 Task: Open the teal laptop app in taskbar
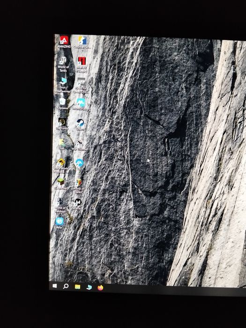point(89,287)
